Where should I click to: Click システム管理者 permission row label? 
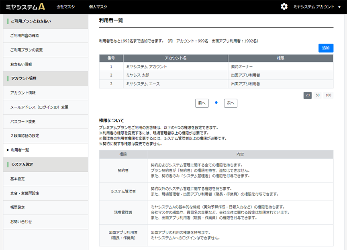(123, 192)
